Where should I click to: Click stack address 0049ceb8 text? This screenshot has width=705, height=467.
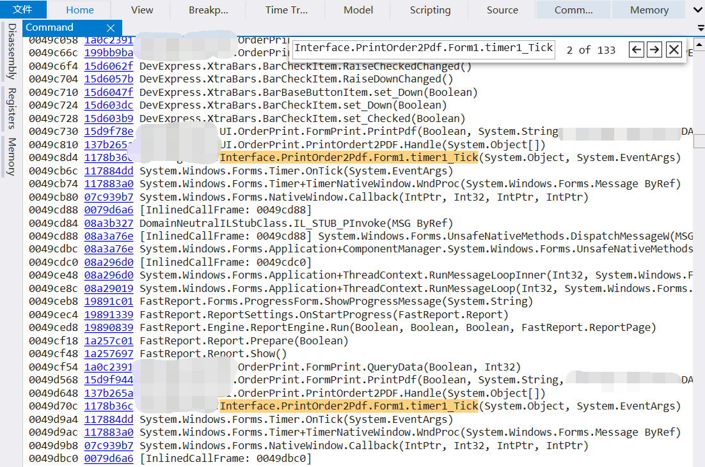click(x=53, y=302)
